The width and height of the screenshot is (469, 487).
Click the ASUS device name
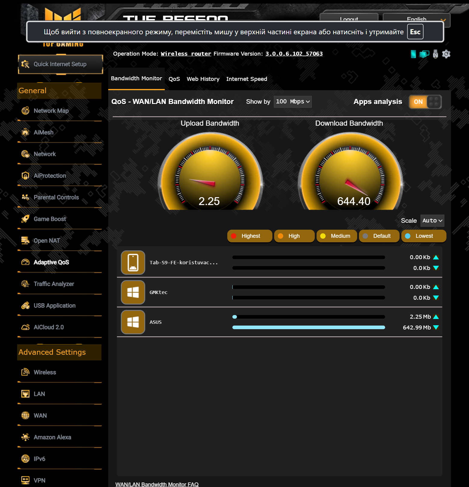point(155,322)
